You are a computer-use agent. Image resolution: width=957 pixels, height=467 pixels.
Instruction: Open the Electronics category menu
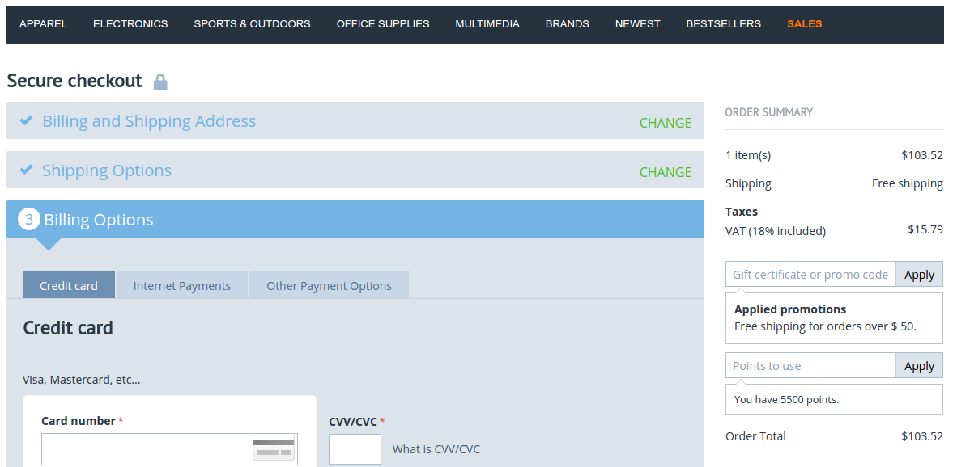[130, 24]
